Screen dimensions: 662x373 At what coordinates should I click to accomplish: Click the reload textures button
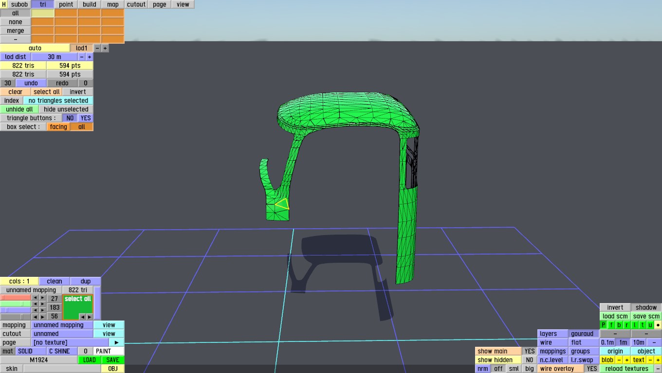click(627, 369)
